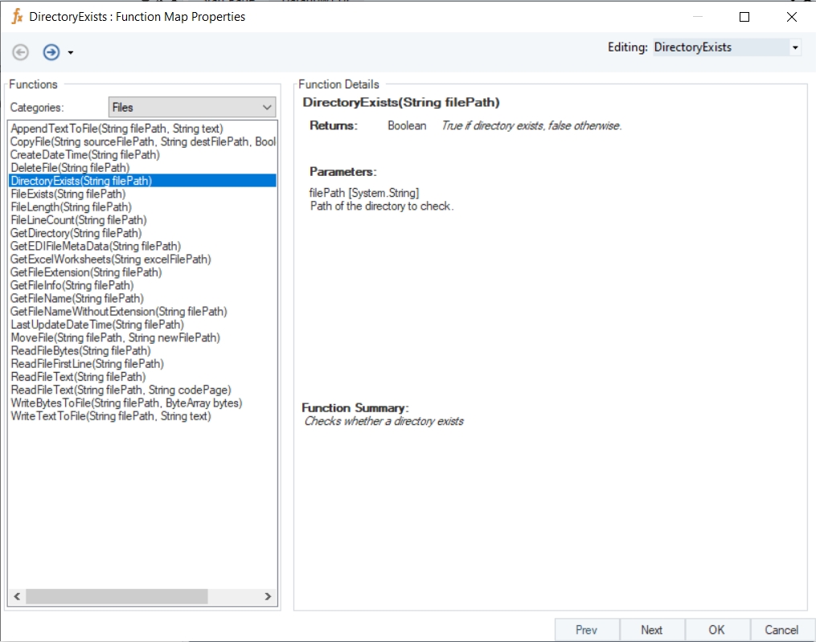Viewport: 816px width, 642px height.
Task: Click the fx function icon in title bar
Action: coord(17,17)
